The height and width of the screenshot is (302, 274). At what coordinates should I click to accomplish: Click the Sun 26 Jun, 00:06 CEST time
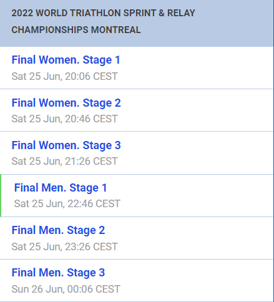click(66, 289)
